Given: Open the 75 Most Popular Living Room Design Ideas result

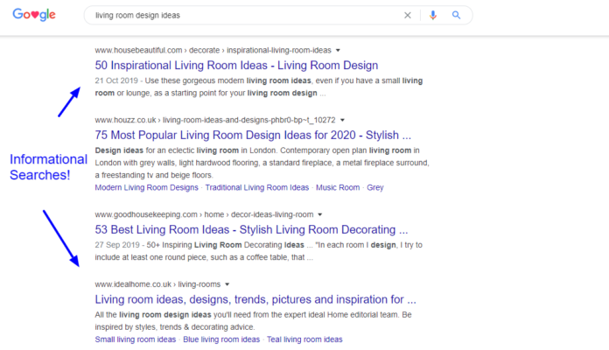Looking at the screenshot, I should [x=253, y=135].
